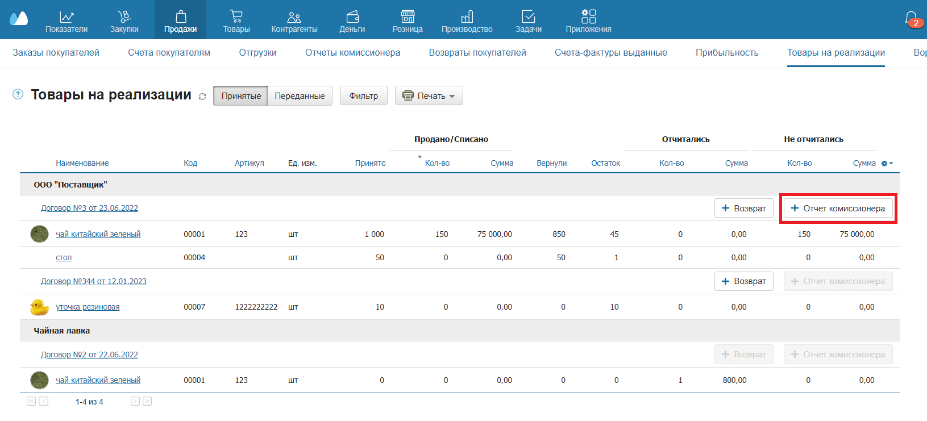Go to the Товары cart icon
Viewport: 927px width, 421px height.
236,17
